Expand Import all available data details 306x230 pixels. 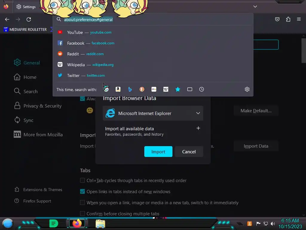(198, 128)
